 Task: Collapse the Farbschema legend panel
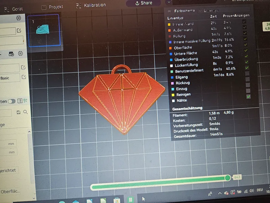pos(169,12)
